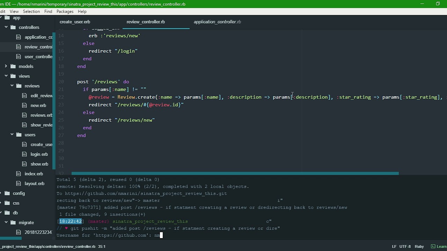The image size is (447, 251).
Task: Click file icon beside reviews.erb
Action: click(x=24, y=115)
